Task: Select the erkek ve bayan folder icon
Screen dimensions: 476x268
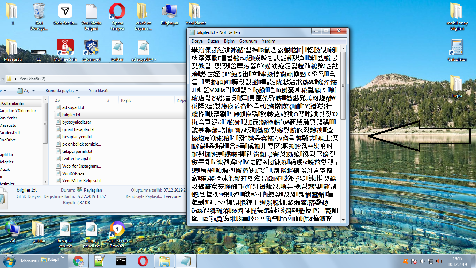Action: [x=143, y=17]
